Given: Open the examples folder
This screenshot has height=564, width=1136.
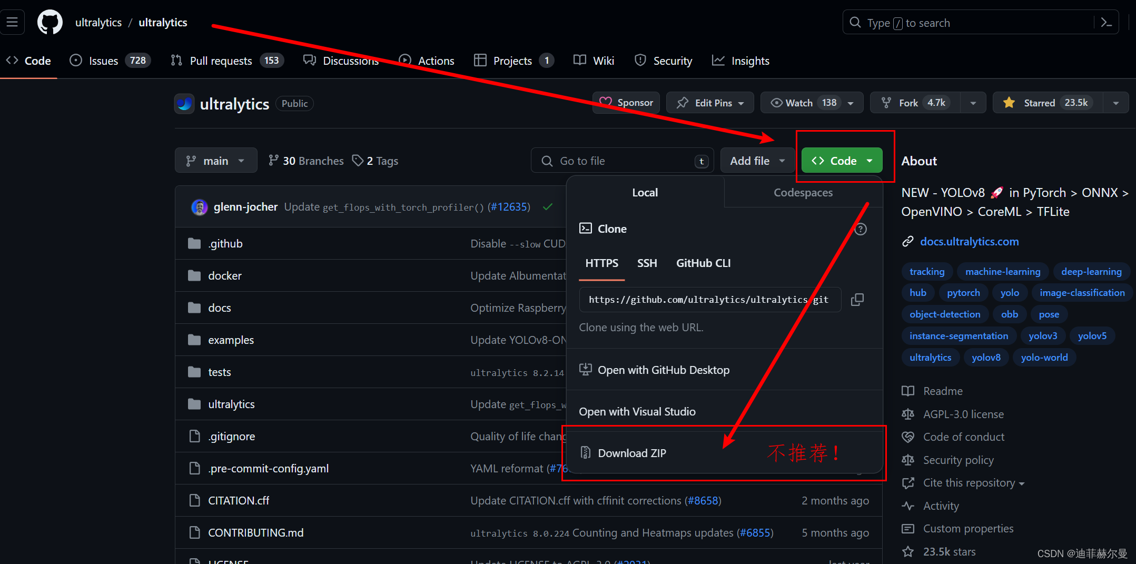Looking at the screenshot, I should pos(231,340).
